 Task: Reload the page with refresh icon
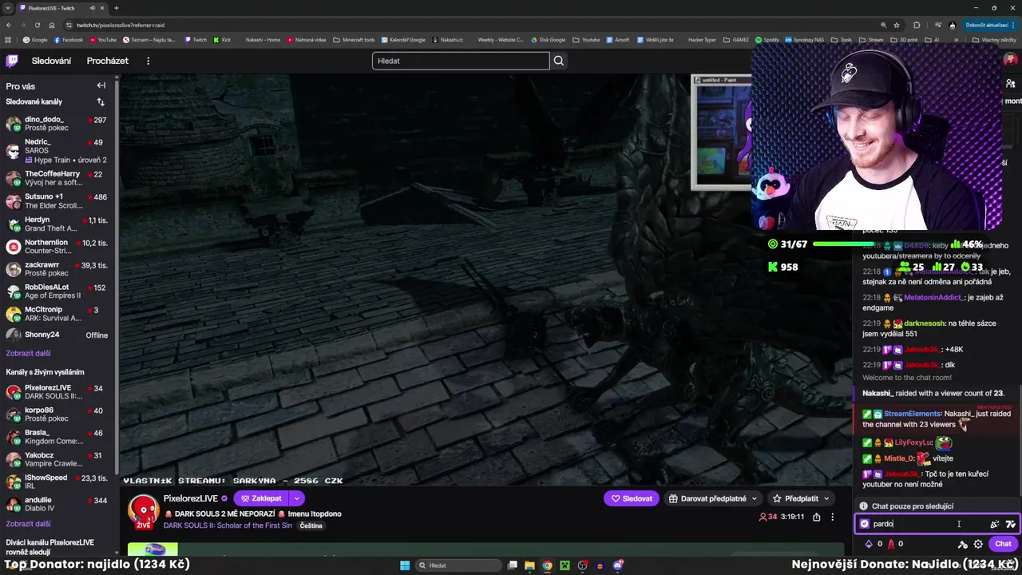pos(38,25)
